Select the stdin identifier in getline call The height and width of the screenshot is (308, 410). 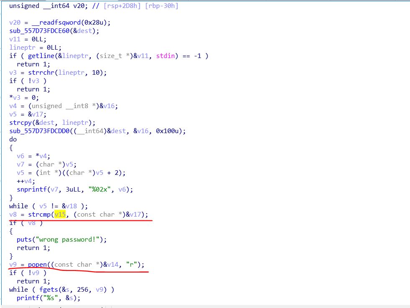tap(166, 56)
